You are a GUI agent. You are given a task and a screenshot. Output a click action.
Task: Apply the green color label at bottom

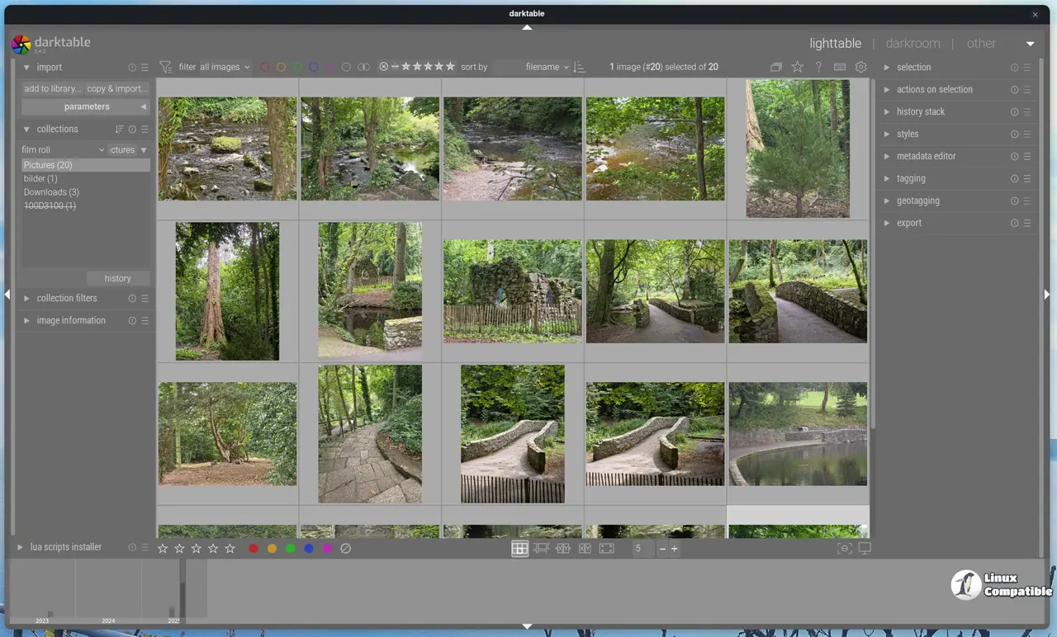[291, 549]
